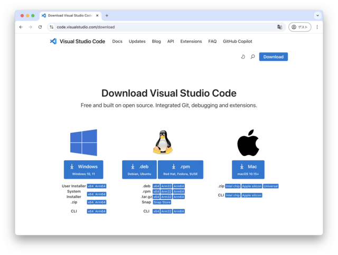The width and height of the screenshot is (338, 255).
Task: Click the red close window button
Action: [22, 15]
